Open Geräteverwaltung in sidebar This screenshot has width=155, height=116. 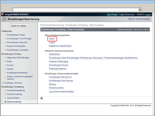(15, 94)
